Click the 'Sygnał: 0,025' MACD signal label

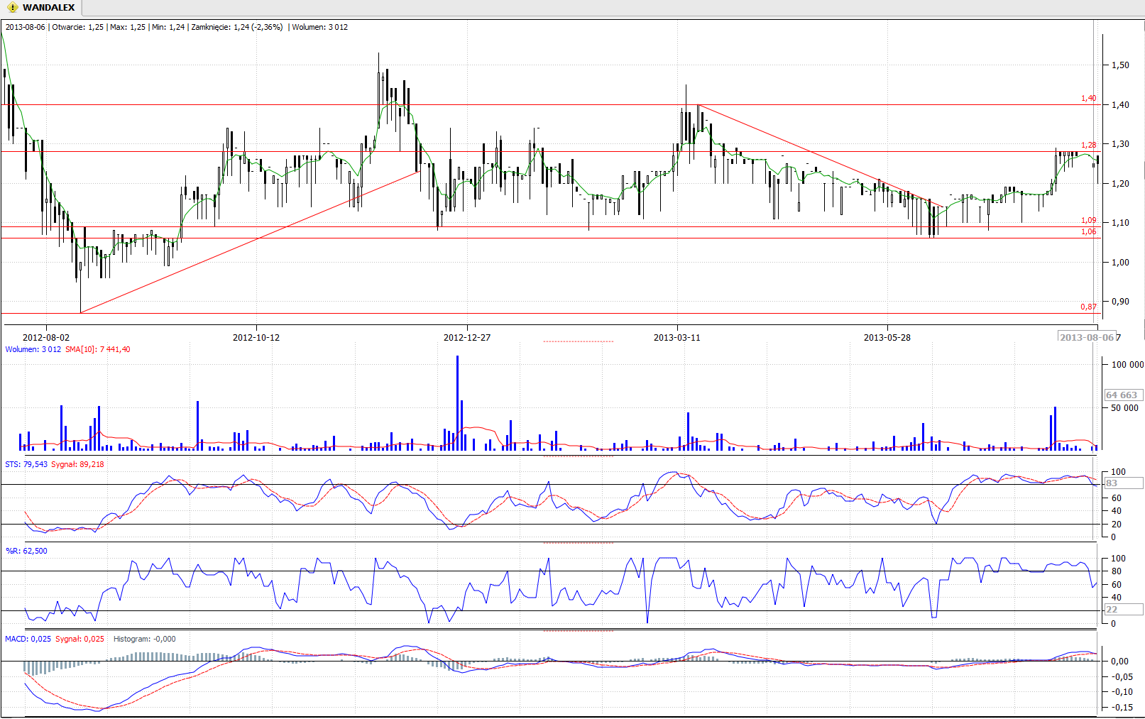[80, 639]
